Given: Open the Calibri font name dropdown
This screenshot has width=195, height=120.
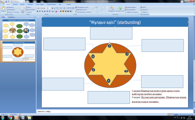Looking at the screenshot, I should point(46,8).
